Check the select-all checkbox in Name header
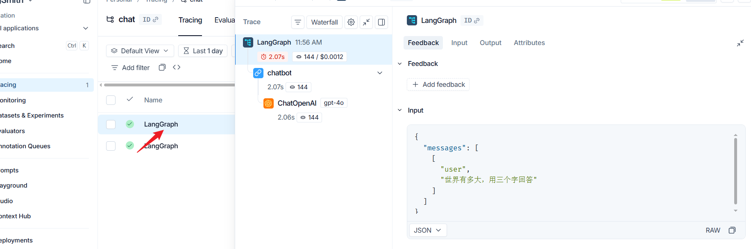The height and width of the screenshot is (249, 751). pyautogui.click(x=111, y=100)
